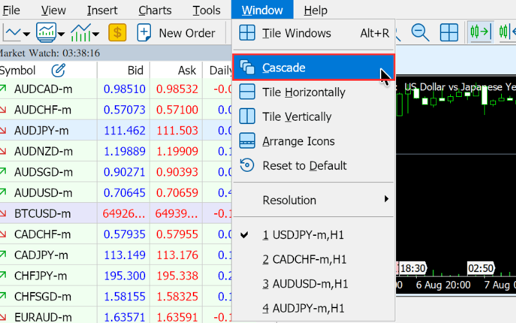516x323 pixels.
Task: Switch to window 2 CADCHF-m,H1
Action: pos(313,260)
